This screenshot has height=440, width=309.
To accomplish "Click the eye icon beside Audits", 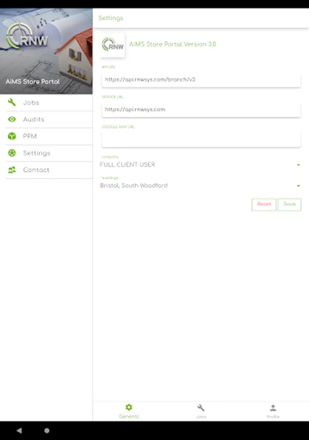I will (12, 119).
